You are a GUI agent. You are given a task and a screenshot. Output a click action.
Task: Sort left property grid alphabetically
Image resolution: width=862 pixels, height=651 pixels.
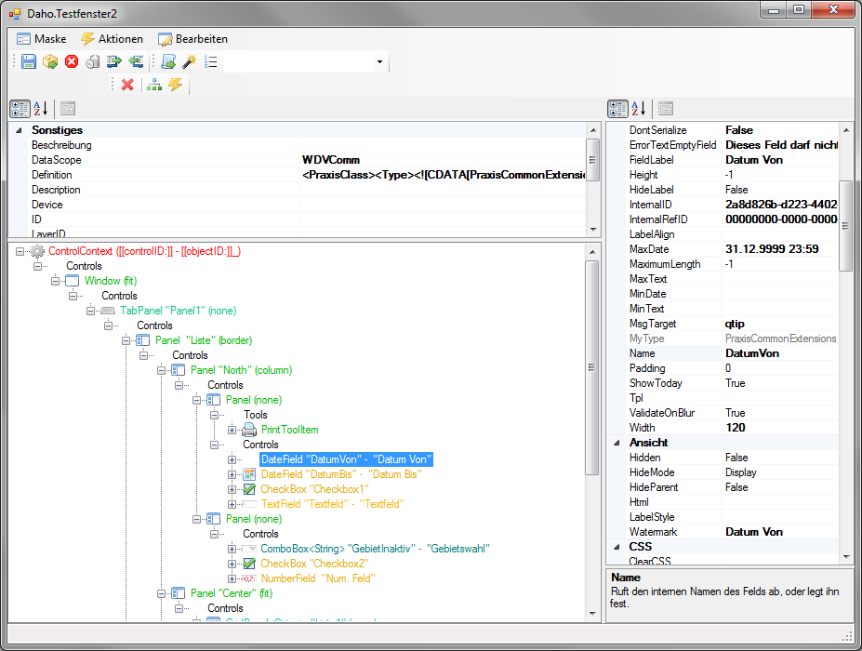pos(41,109)
